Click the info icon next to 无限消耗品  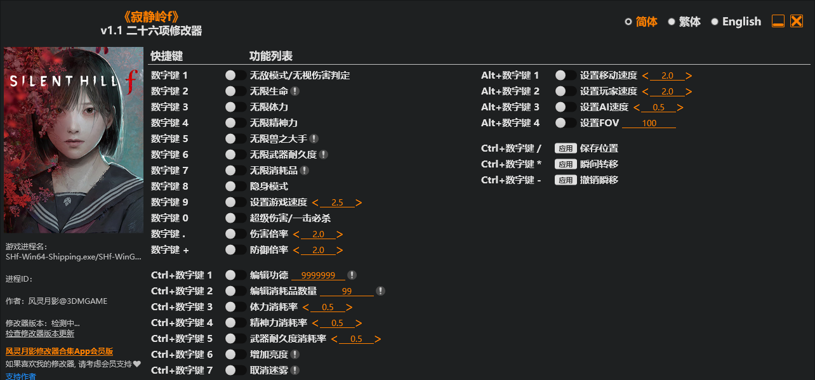coord(305,171)
